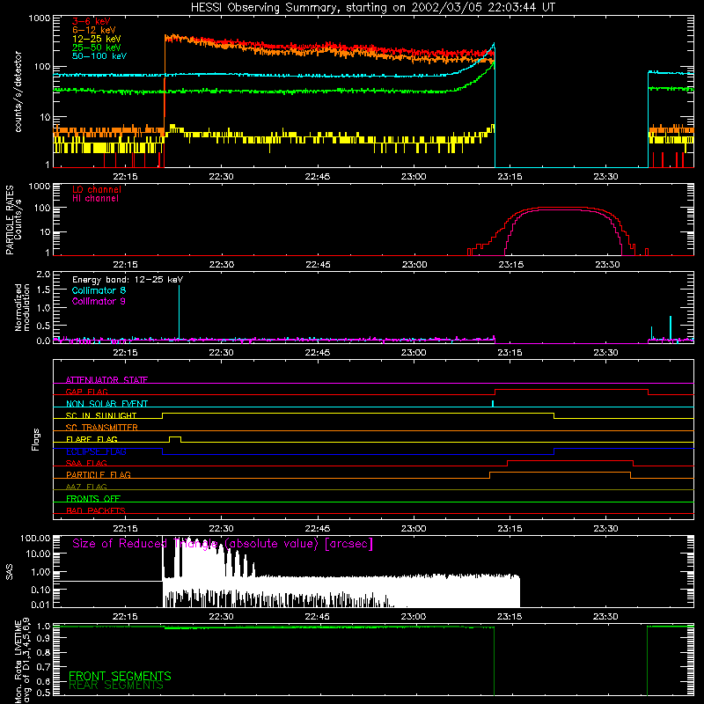This screenshot has height=704, width=704.
Task: Click the HI channel legend text
Action: [x=95, y=198]
